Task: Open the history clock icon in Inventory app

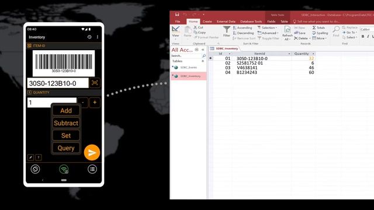Action: (x=89, y=37)
